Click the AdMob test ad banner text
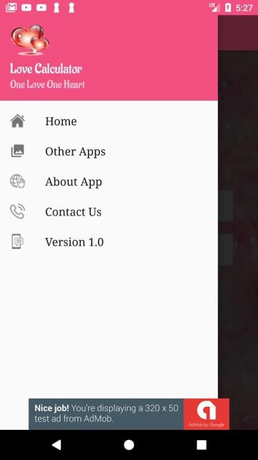 click(106, 413)
